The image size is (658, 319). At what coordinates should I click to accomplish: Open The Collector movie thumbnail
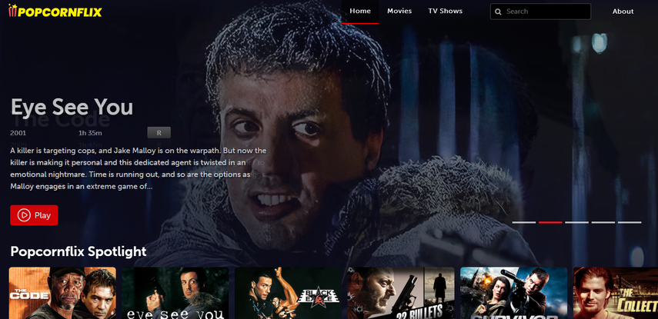coord(616,293)
